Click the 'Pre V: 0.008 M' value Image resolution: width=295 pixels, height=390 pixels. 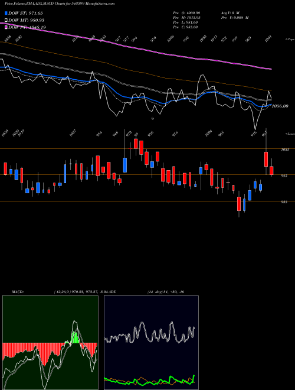pyautogui.click(x=235, y=18)
